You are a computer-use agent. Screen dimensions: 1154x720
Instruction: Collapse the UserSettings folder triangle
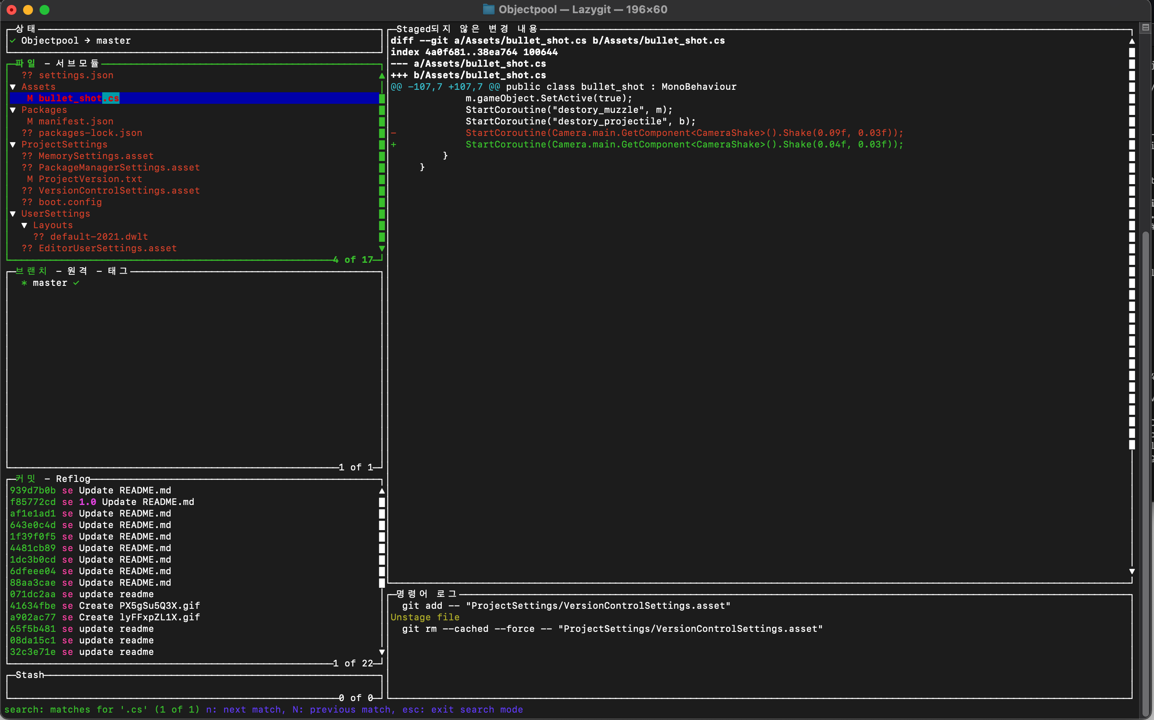tap(13, 214)
